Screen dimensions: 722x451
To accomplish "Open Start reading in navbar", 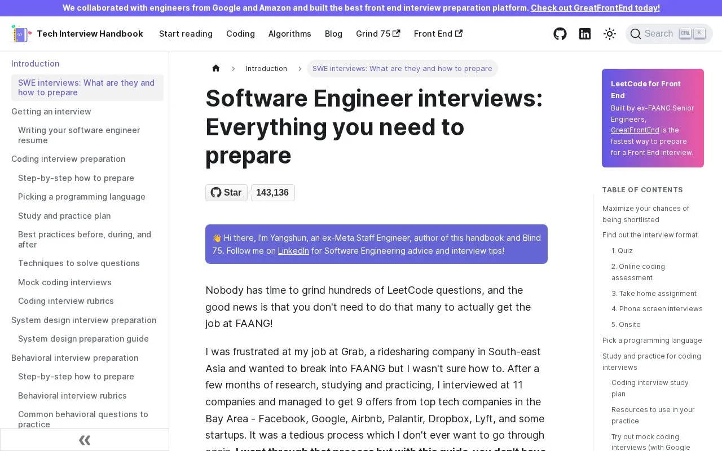I will tap(186, 34).
